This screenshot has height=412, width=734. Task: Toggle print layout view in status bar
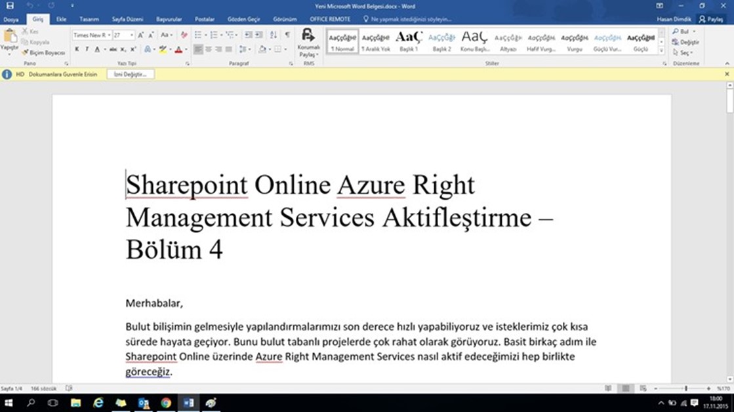click(x=625, y=388)
